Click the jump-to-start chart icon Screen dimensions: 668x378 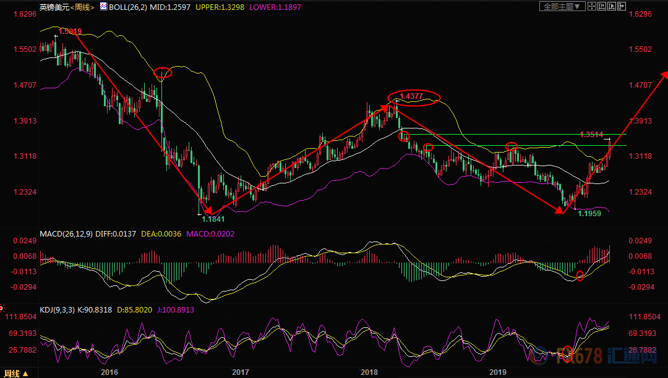(602, 6)
